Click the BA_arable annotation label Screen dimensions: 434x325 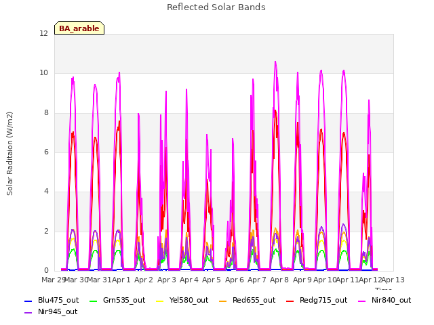click(x=79, y=28)
